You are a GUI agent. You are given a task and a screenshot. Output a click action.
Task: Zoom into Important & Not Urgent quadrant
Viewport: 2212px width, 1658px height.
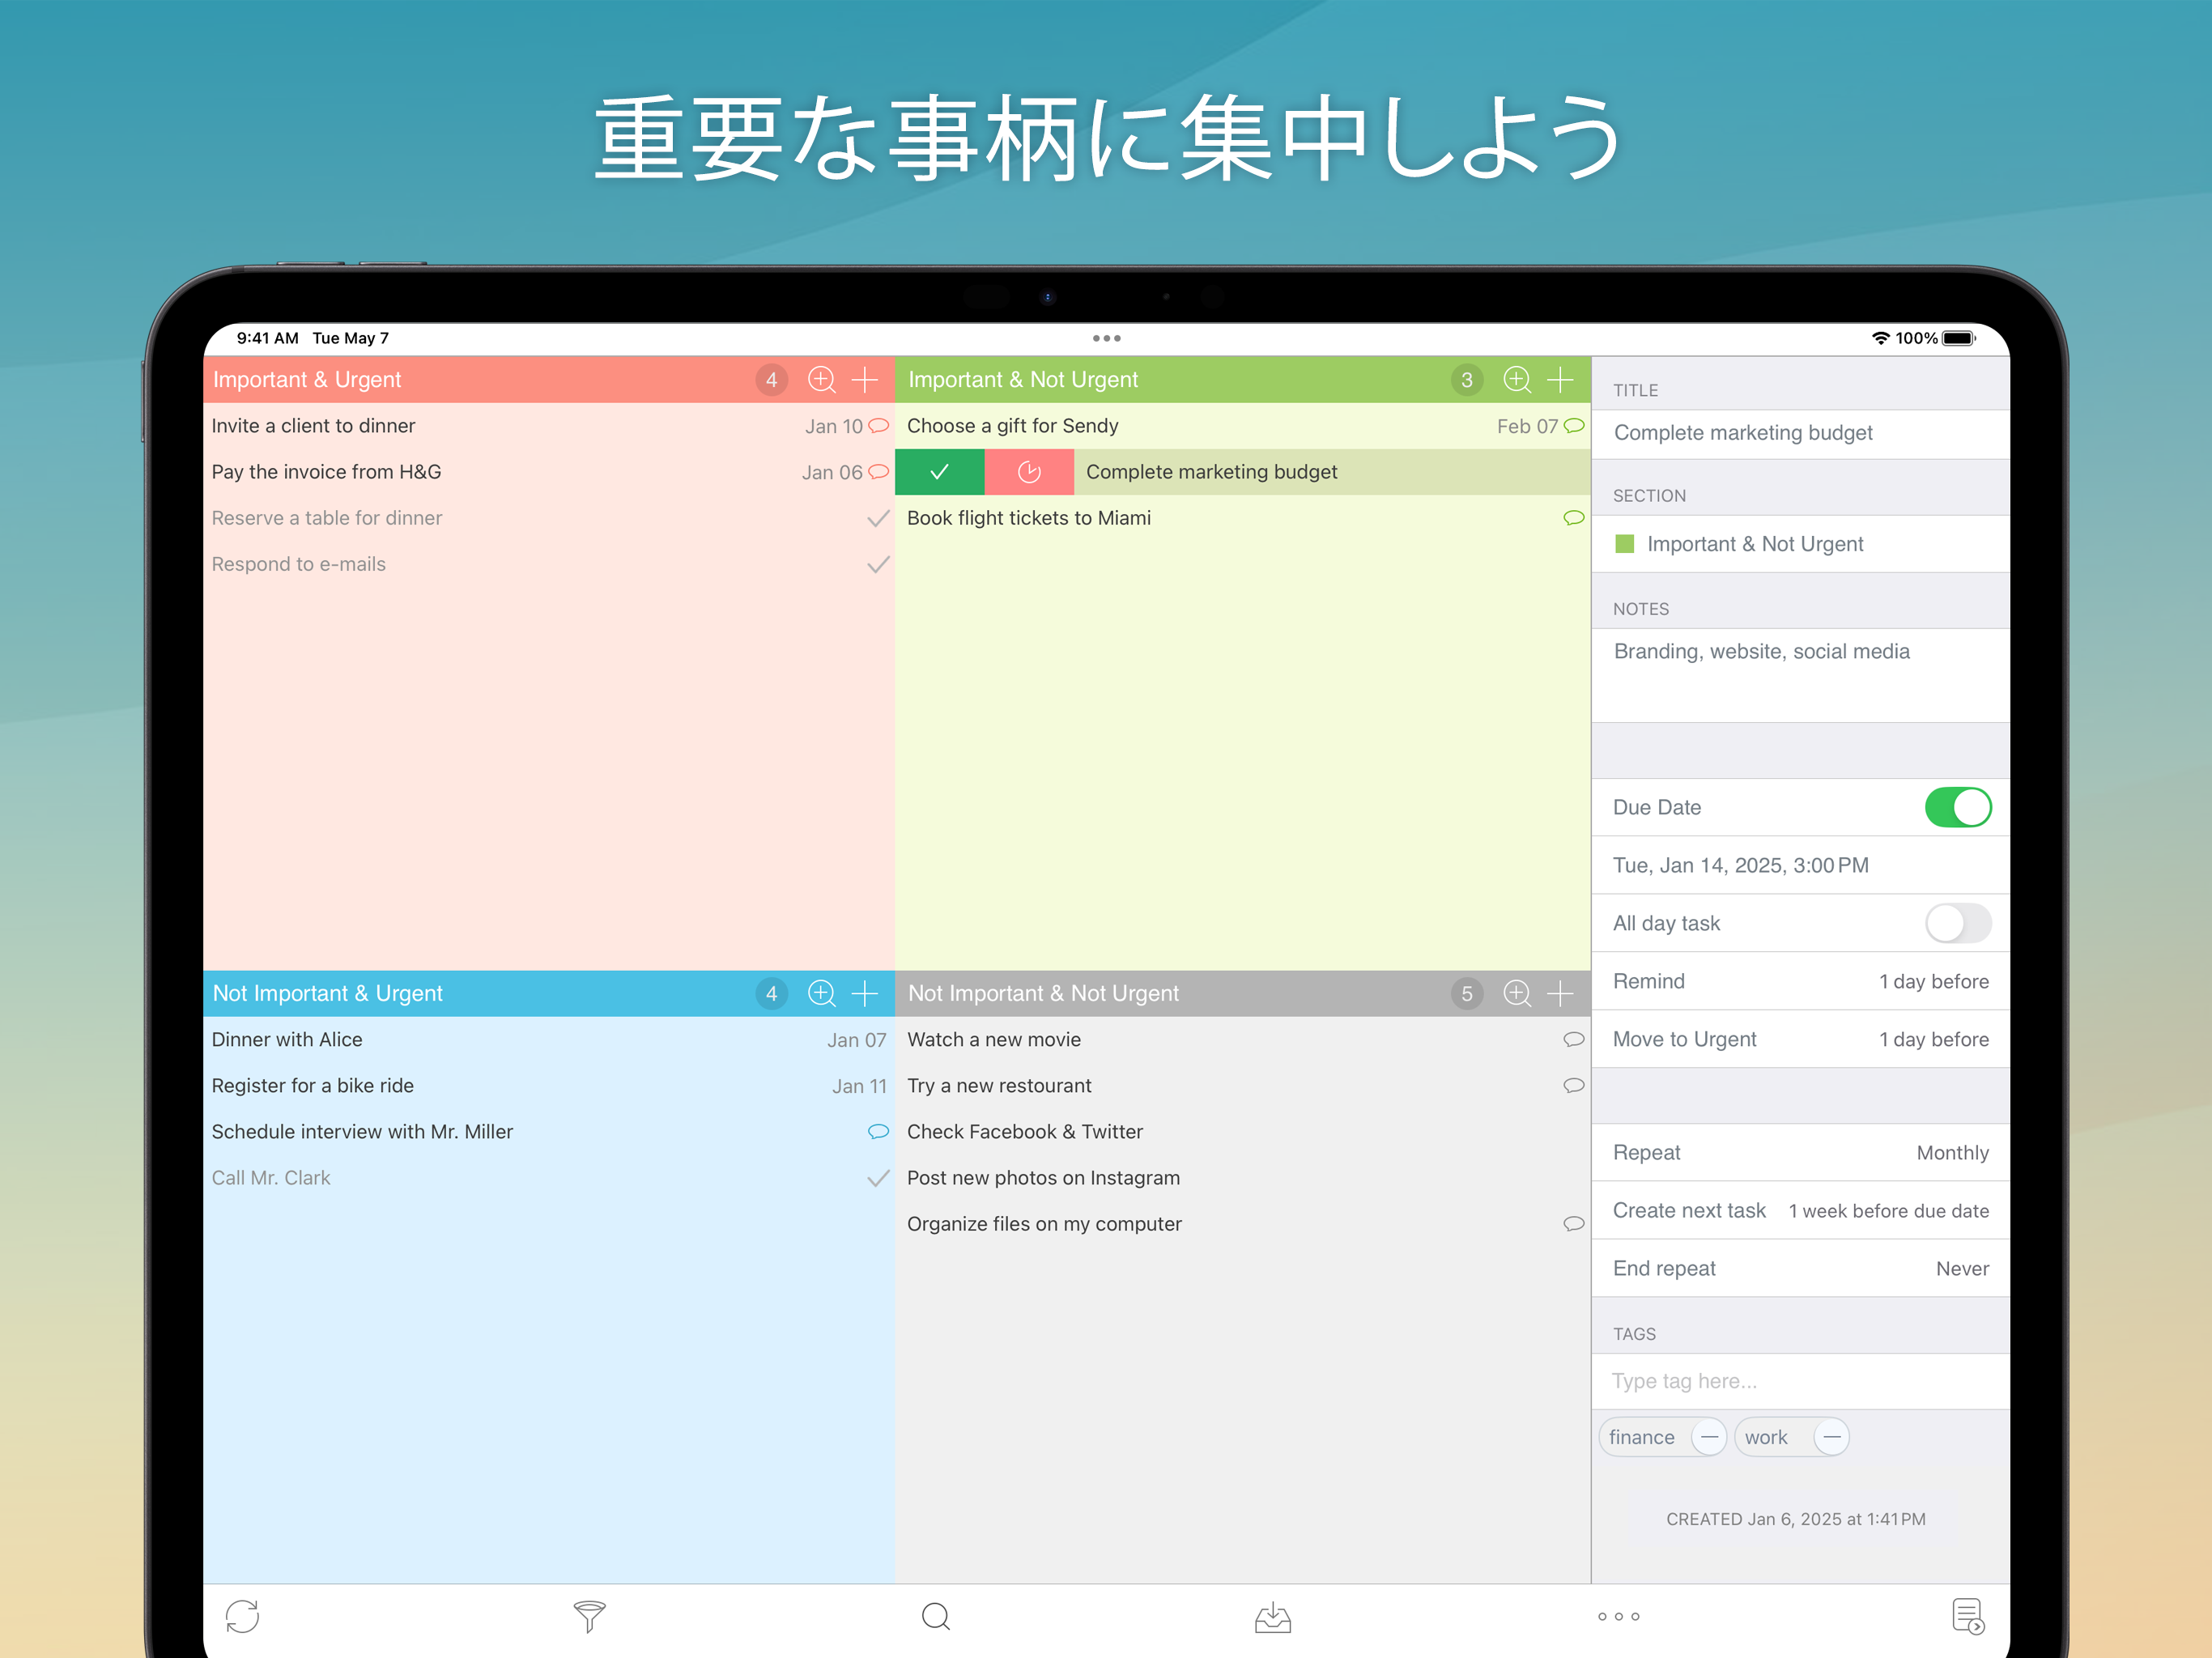(x=1516, y=380)
